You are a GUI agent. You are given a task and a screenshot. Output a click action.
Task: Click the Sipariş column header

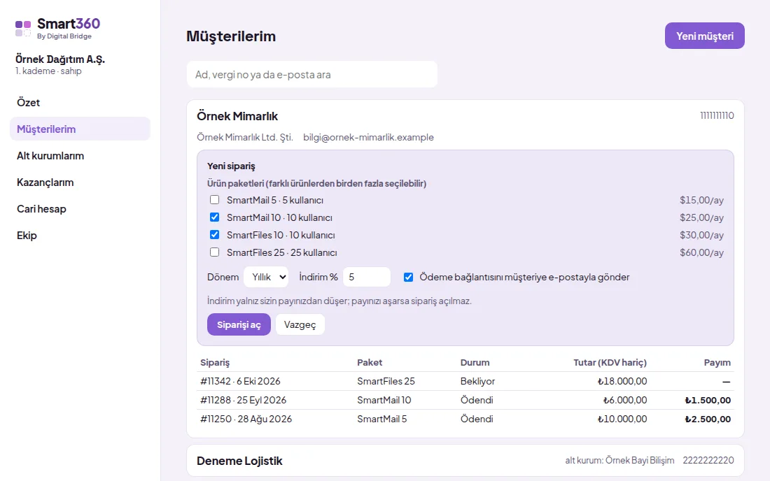215,362
